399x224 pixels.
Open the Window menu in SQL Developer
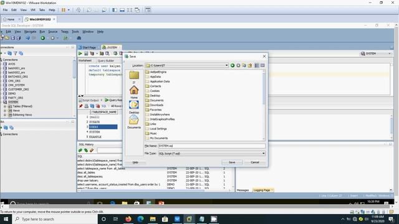(88, 32)
